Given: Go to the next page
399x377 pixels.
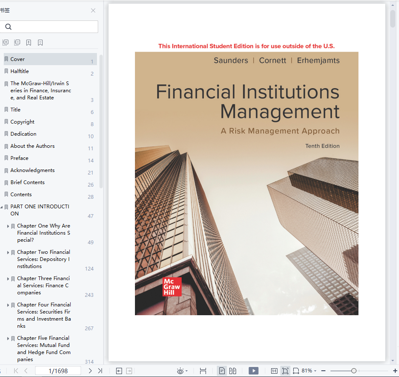Looking at the screenshot, I should pos(90,371).
